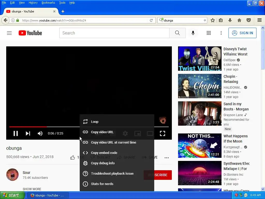Screen dimensions: 265x199
Task: Open Chopin Relaxing video thumbnail
Action: (x=200, y=86)
